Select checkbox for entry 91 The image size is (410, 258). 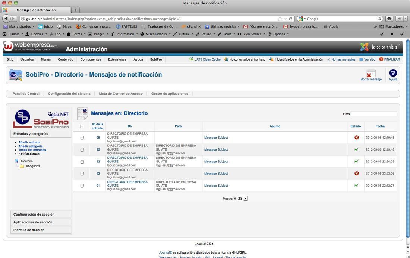pos(82,186)
